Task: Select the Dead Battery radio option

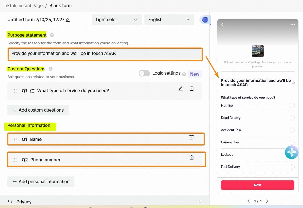Action: point(292,118)
